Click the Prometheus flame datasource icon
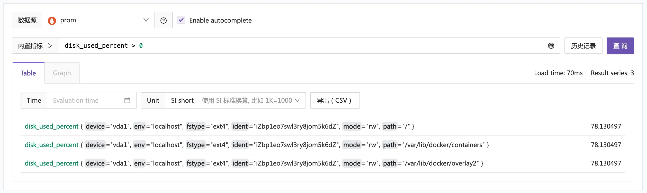The height and width of the screenshot is (193, 647). [52, 21]
